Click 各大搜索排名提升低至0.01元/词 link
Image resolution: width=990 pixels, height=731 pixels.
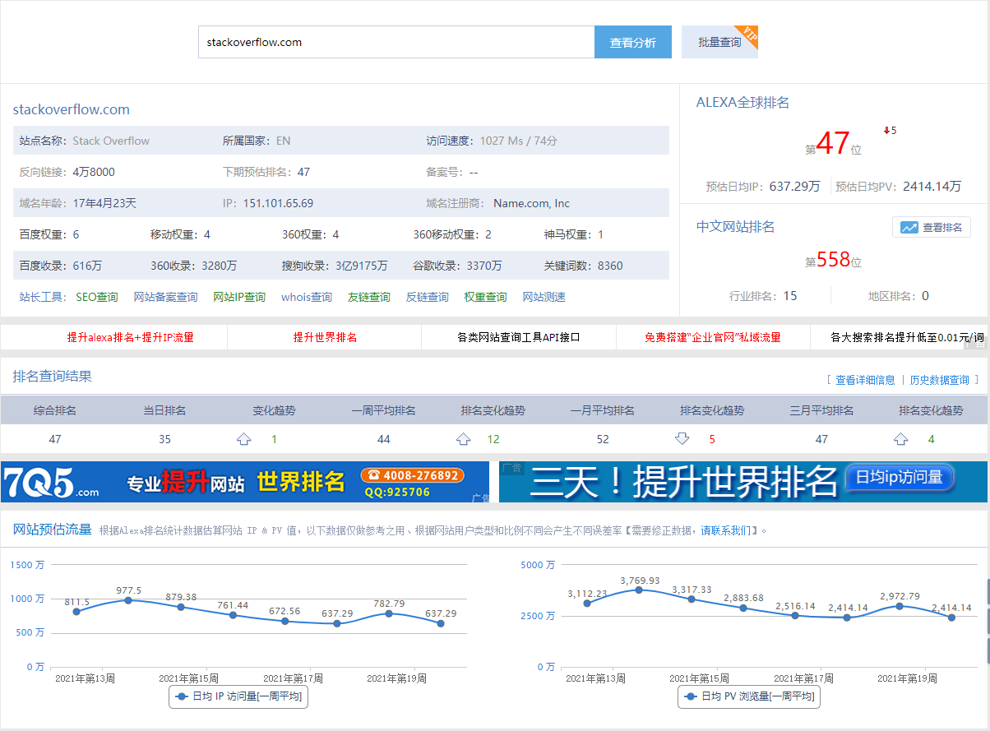click(x=907, y=337)
